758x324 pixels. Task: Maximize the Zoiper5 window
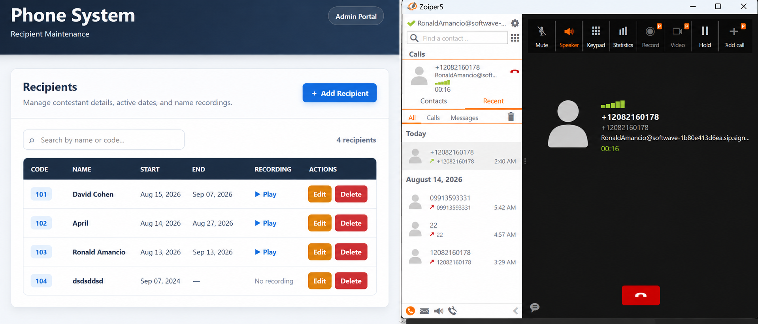[718, 6]
